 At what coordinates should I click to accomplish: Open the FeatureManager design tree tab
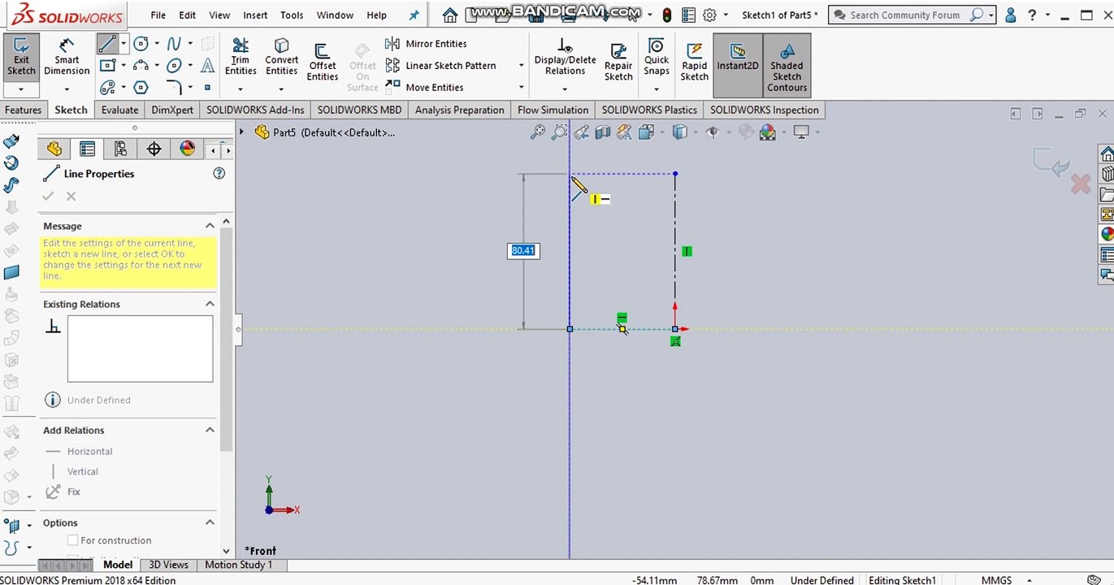(x=54, y=149)
